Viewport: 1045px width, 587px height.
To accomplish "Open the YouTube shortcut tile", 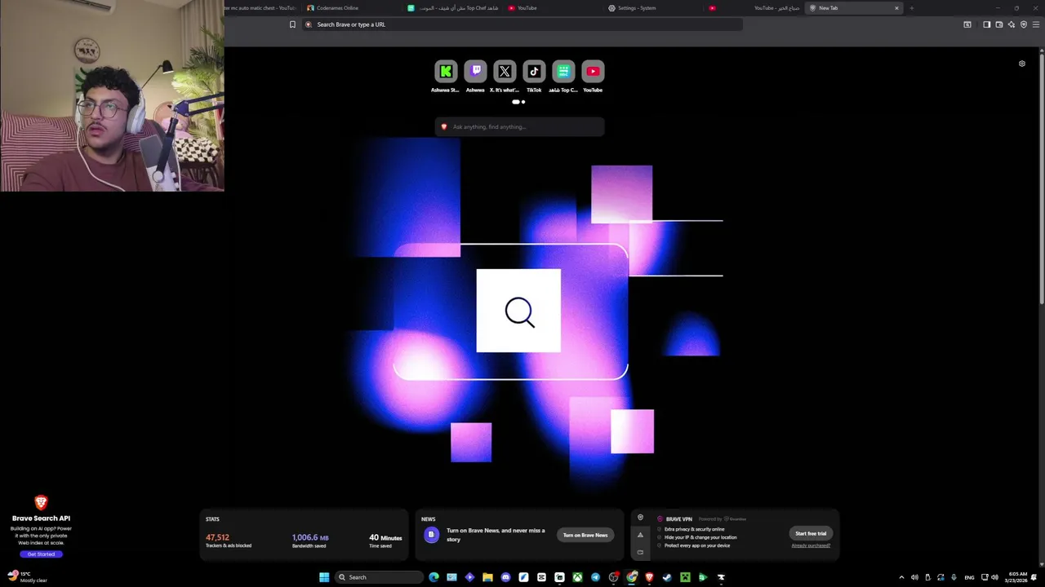I will tap(593, 72).
